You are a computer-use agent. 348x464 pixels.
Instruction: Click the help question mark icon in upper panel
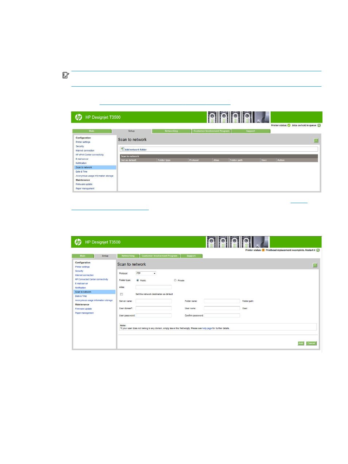click(316, 141)
